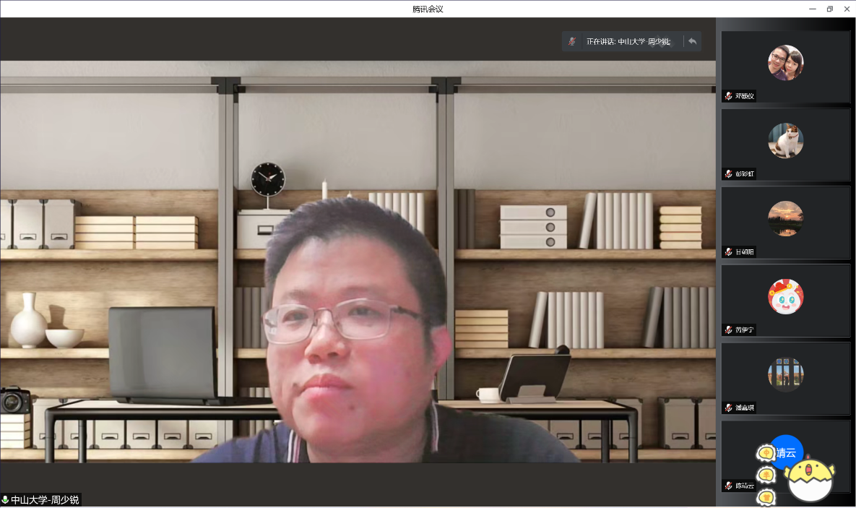Click muted mic icon next to 黄伊宁
856x508 pixels.
[729, 330]
